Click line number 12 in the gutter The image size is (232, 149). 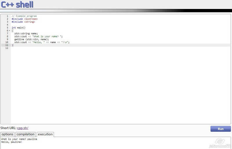[x=7, y=48]
